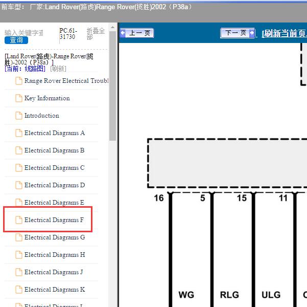Viewport: 307px width, 307px height.
Task: Click the WG wire label
Action: pos(186,295)
